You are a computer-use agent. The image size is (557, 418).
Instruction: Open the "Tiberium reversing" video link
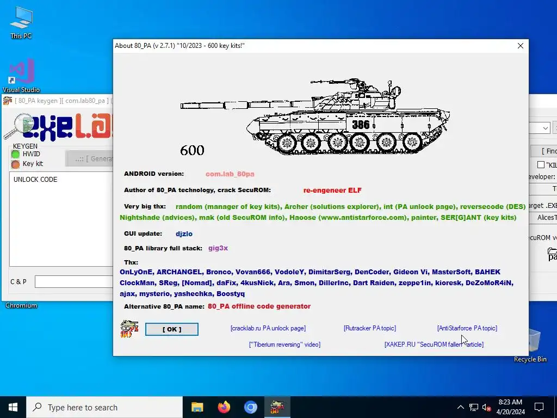pos(284,345)
